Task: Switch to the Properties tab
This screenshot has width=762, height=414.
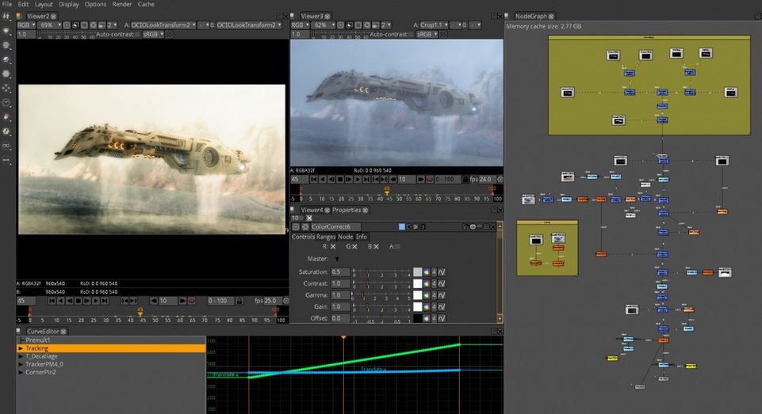Action: coord(347,210)
